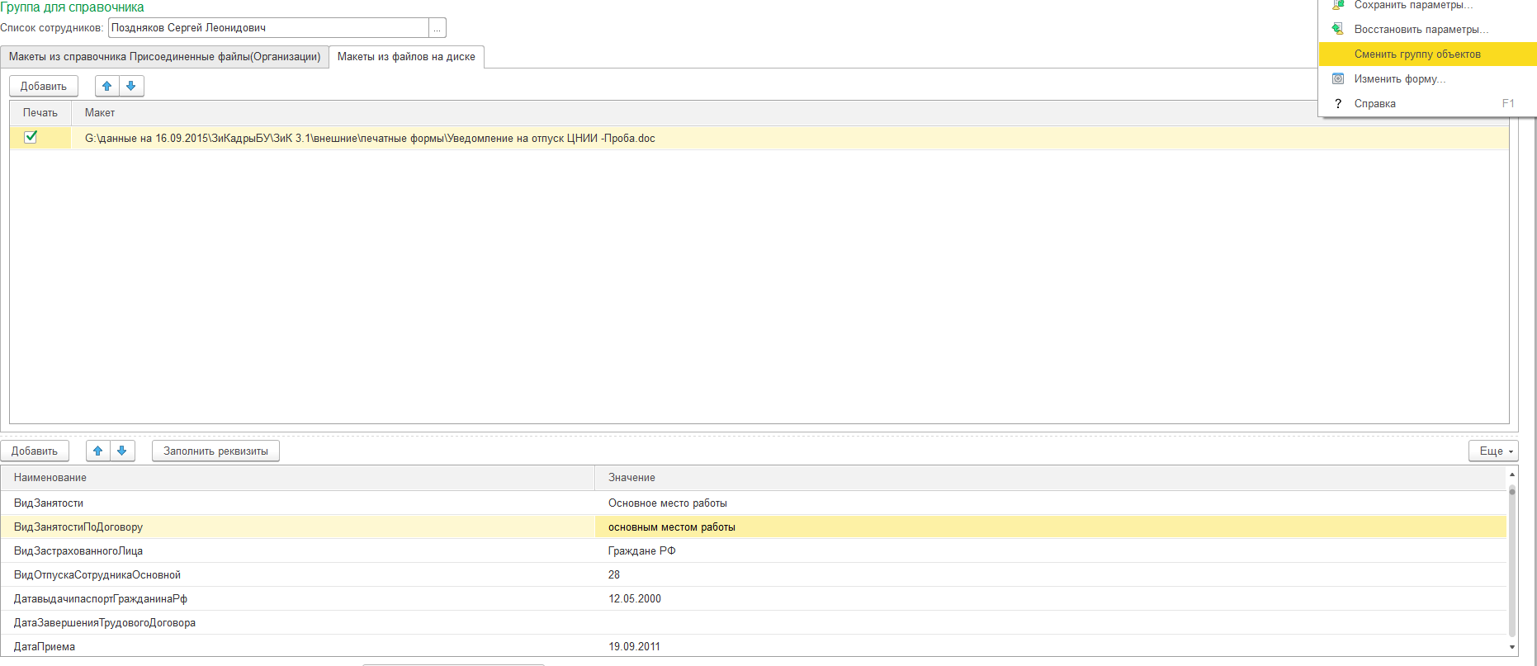This screenshot has height=666, width=1537.
Task: Click the move-down arrow in the layouts toolbar
Action: (x=131, y=86)
